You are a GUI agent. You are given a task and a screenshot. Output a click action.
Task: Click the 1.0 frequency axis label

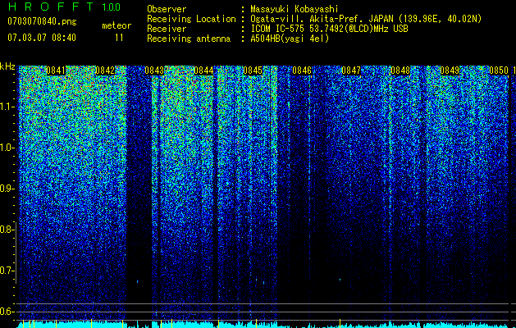[x=6, y=148]
